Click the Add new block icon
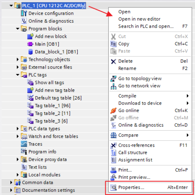The height and width of the screenshot is (195, 195). (30, 36)
